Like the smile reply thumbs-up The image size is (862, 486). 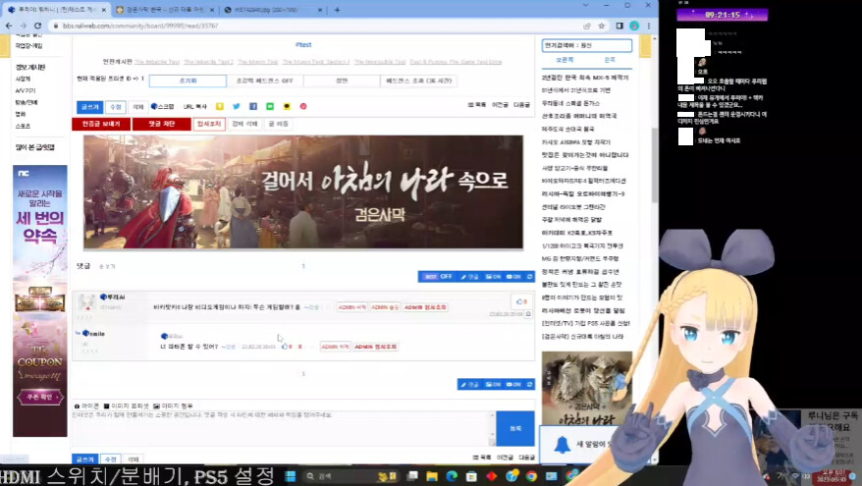287,347
